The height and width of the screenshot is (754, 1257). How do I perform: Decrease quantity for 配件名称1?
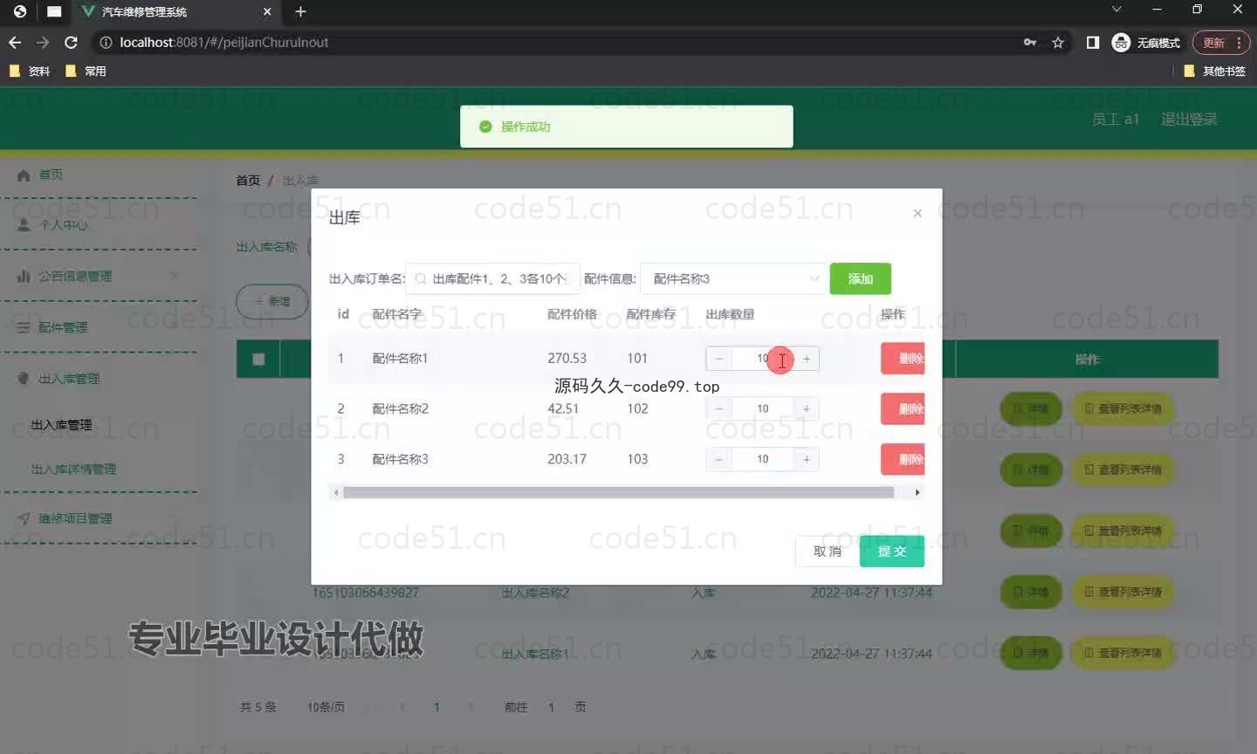click(718, 359)
